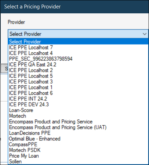Screen dimensions: 149x165
Task: Select Price My Loan provider
Action: [78, 156]
